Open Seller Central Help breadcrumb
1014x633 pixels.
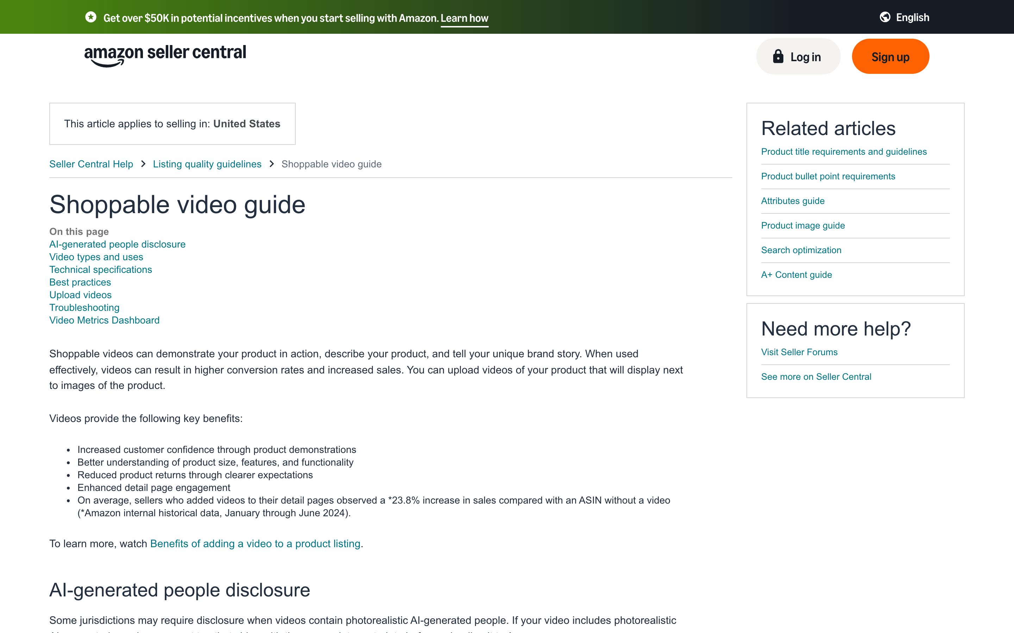(x=91, y=164)
